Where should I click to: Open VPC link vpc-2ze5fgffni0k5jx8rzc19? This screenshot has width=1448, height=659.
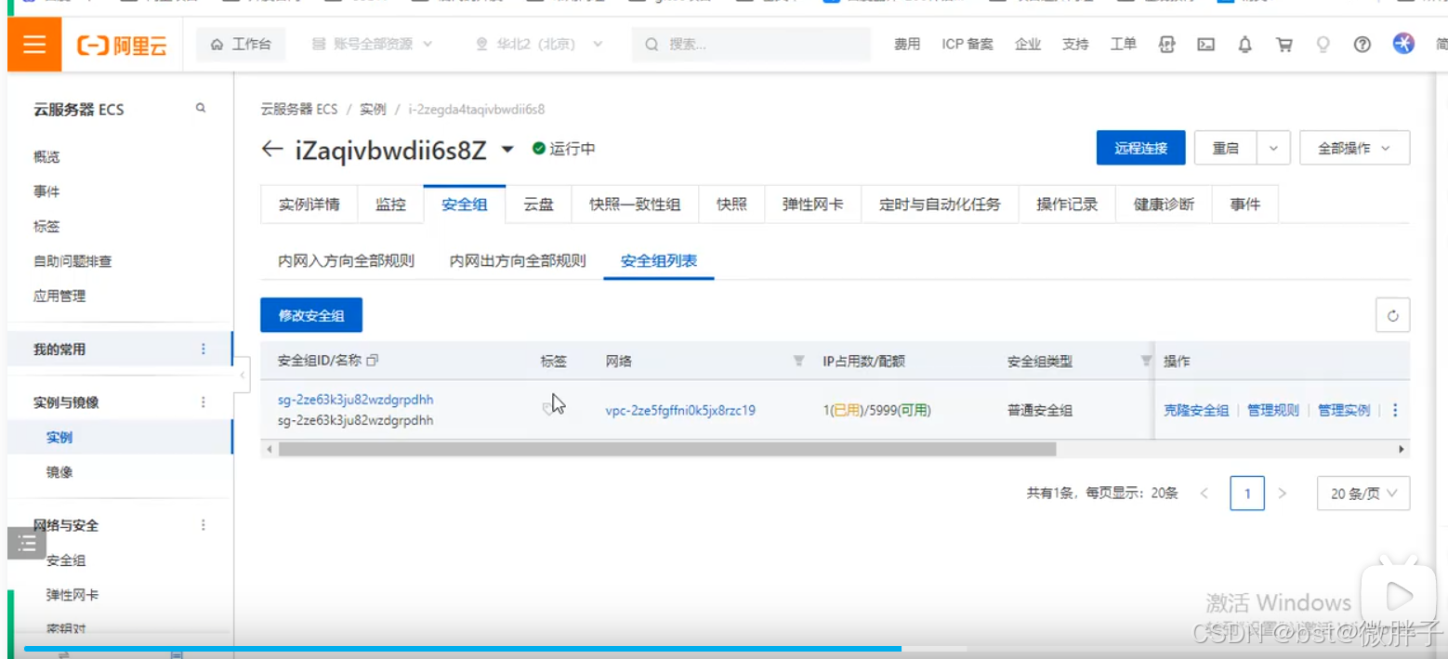[680, 410]
